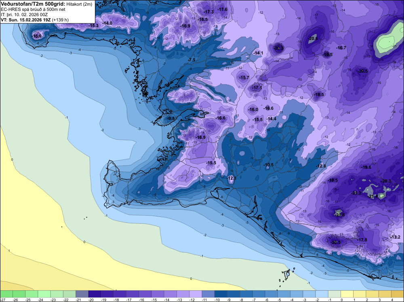Click the '-18.5' temperature label

(319, 95)
